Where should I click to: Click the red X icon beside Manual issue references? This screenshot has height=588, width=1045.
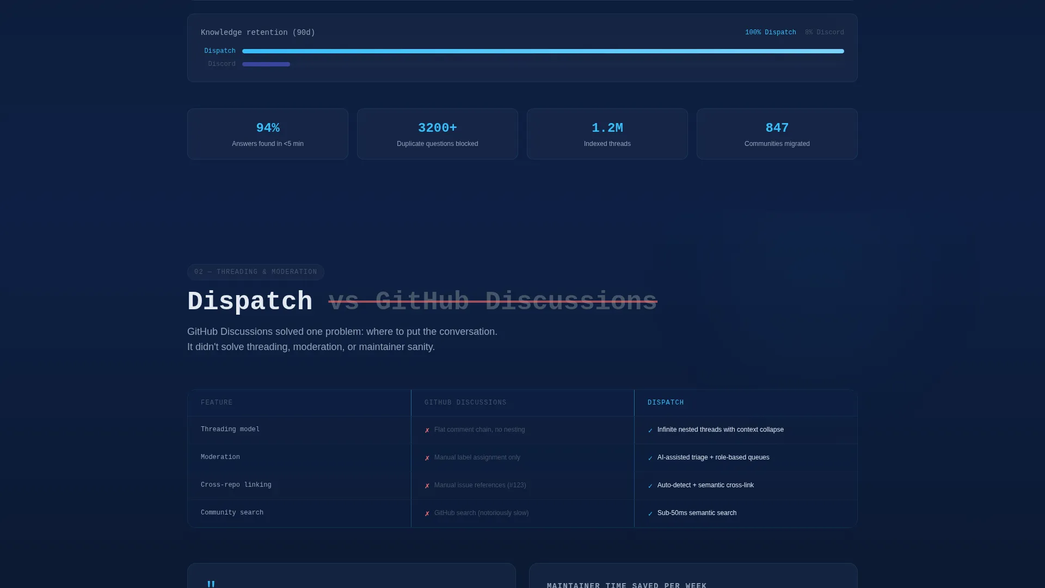(427, 486)
